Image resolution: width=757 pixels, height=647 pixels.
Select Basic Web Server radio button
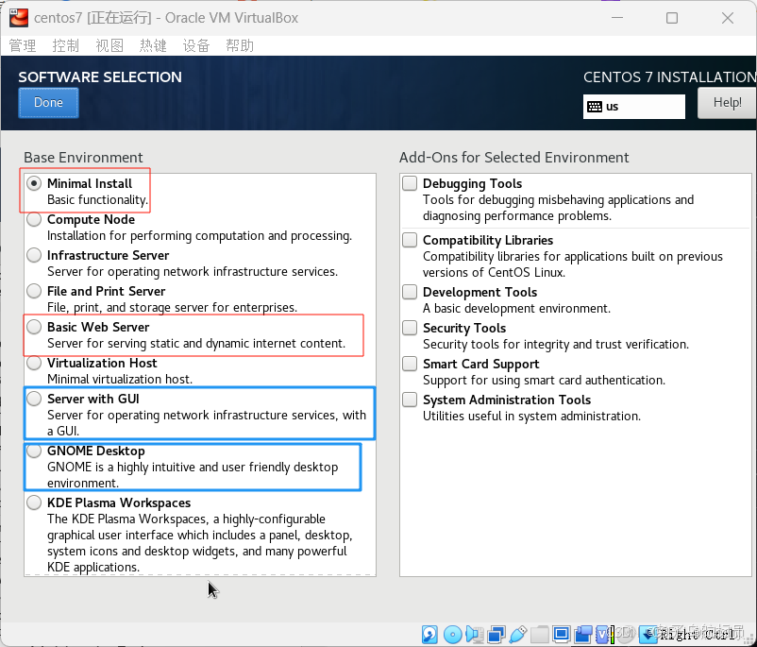(34, 327)
